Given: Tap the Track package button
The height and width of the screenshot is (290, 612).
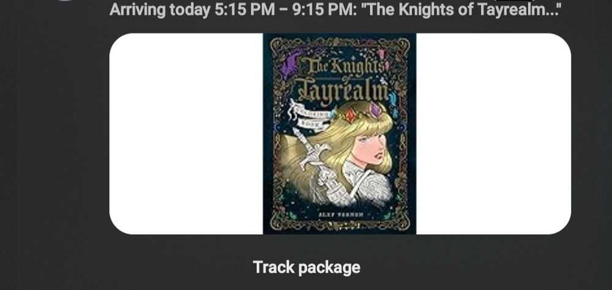Looking at the screenshot, I should 307,268.
